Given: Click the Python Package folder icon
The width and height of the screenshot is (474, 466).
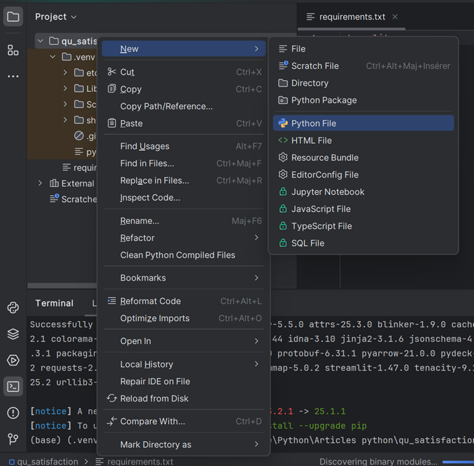Looking at the screenshot, I should coord(283,100).
